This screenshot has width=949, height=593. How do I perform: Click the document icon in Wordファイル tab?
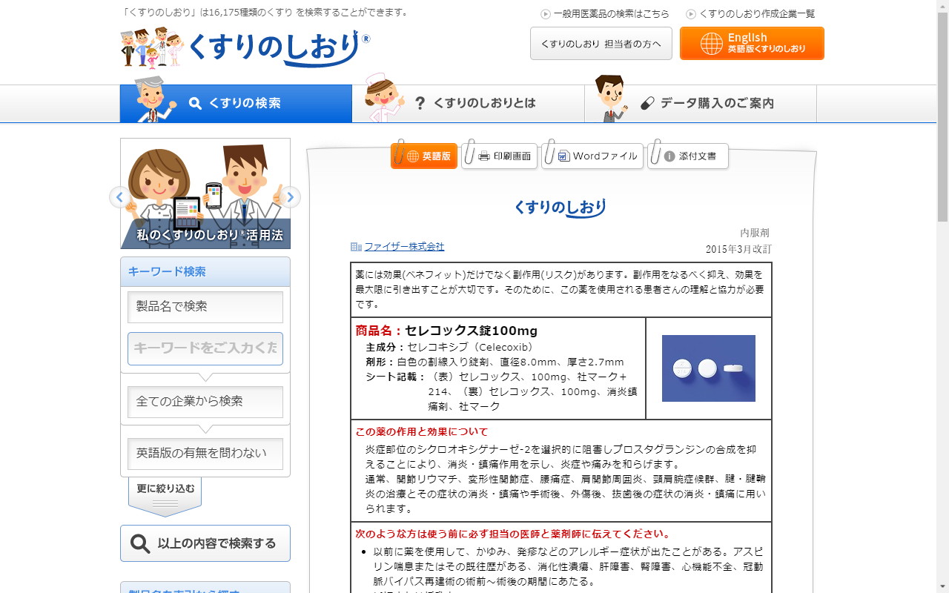(563, 156)
